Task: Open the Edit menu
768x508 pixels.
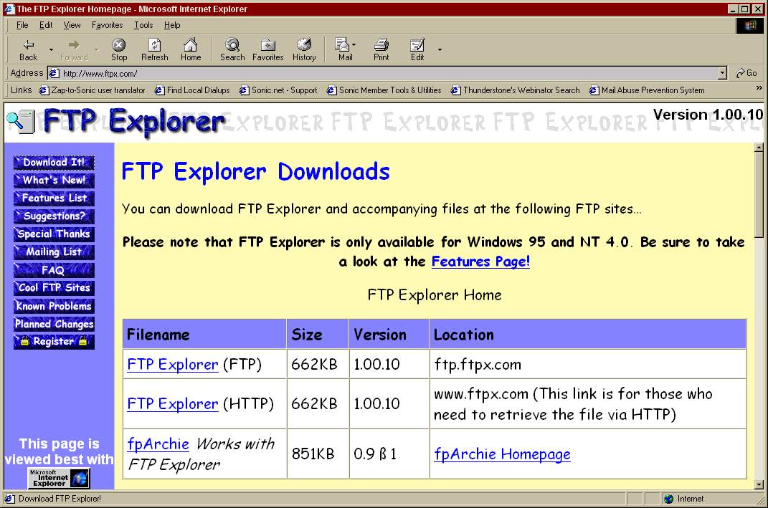Action: pos(46,25)
